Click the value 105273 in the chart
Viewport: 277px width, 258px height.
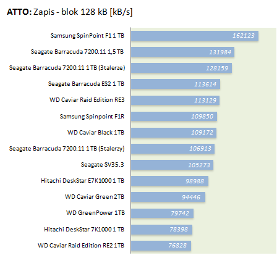pyautogui.click(x=199, y=165)
